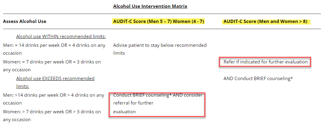Click the underlined Alcohol use EXCEEDS heading
The image size is (321, 126).
[x=55, y=79]
